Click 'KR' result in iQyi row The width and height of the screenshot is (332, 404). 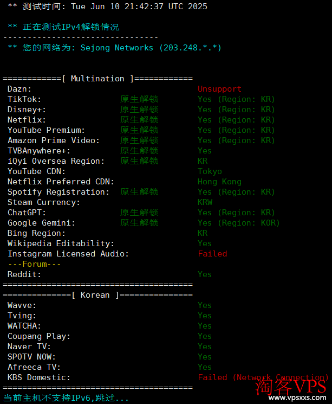[203, 161]
